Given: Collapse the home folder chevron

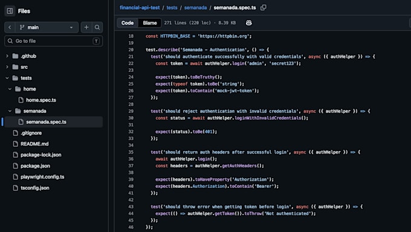Looking at the screenshot, I should 10,89.
